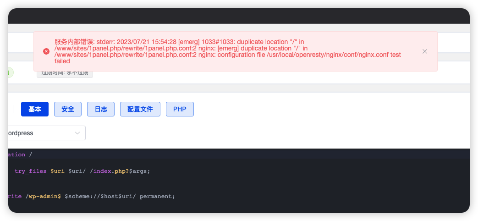Viewport: 478px width, 221px height.
Task: Click the wp-admin$ pattern in the code
Action: [45, 196]
